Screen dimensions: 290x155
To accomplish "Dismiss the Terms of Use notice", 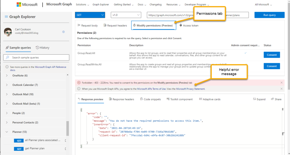I will click(x=282, y=89).
